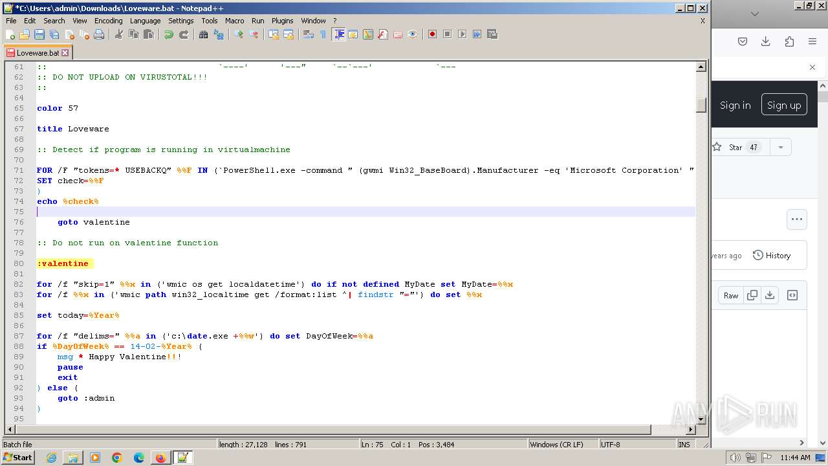Open Find dialog via binoculars icon
This screenshot has height=466, width=828.
[x=204, y=34]
